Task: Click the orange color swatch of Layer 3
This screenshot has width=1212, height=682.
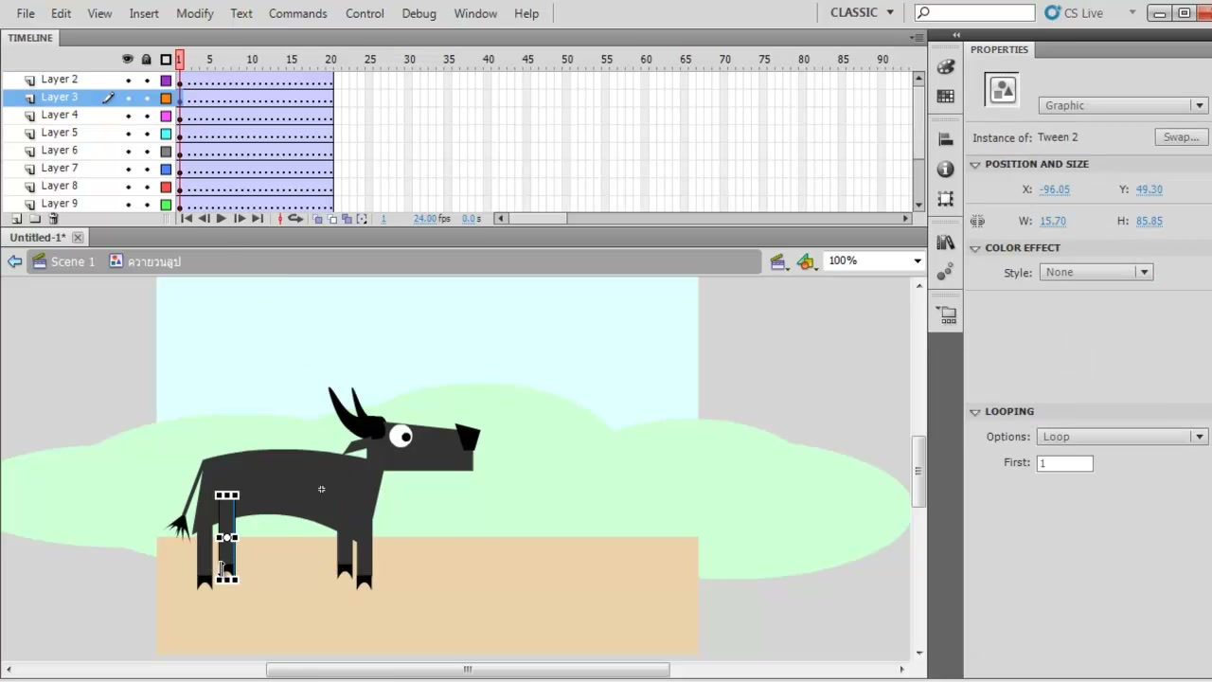Action: pyautogui.click(x=166, y=98)
